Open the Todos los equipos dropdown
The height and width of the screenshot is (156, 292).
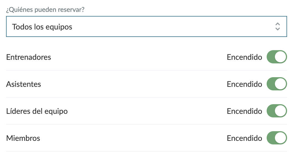tap(146, 26)
